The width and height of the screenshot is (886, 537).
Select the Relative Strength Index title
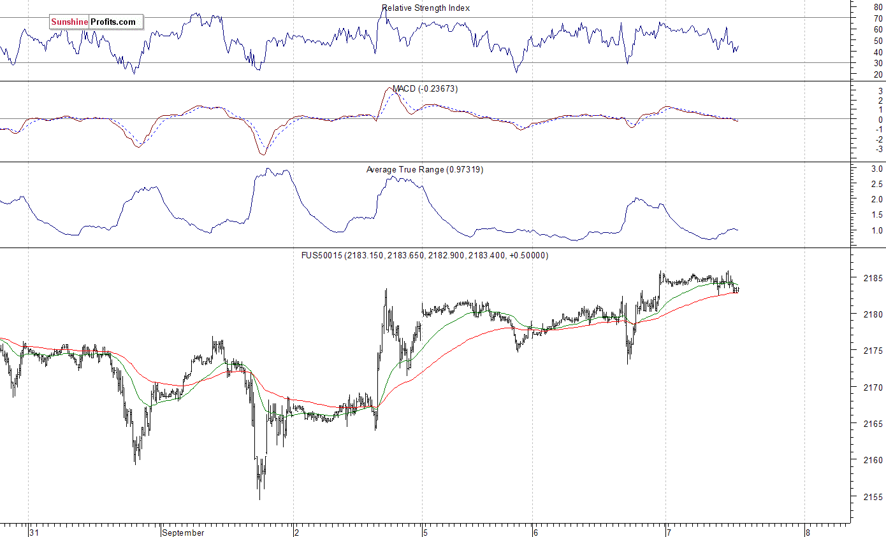(x=426, y=8)
